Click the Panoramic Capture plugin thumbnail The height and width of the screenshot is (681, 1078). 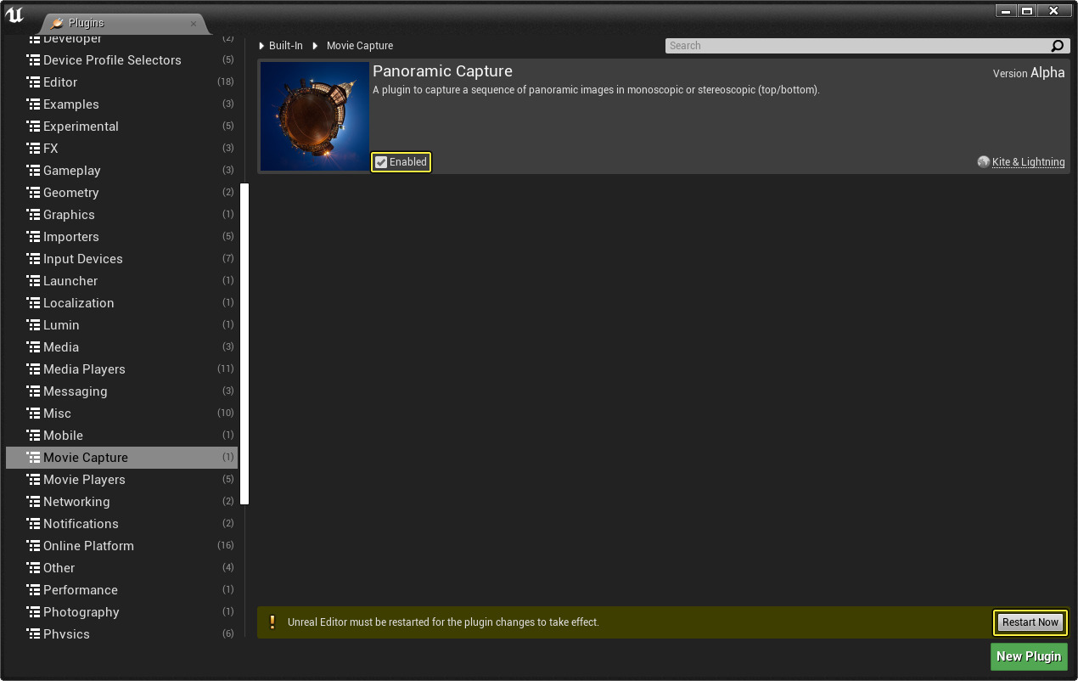pyautogui.click(x=315, y=116)
